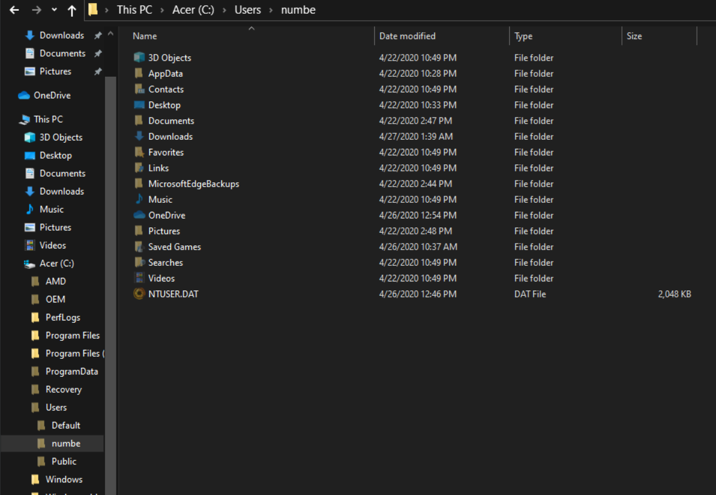
Task: Select the NTUSER.DAT file icon
Action: (139, 293)
